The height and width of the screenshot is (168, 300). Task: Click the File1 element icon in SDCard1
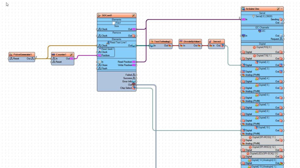tap(114, 23)
